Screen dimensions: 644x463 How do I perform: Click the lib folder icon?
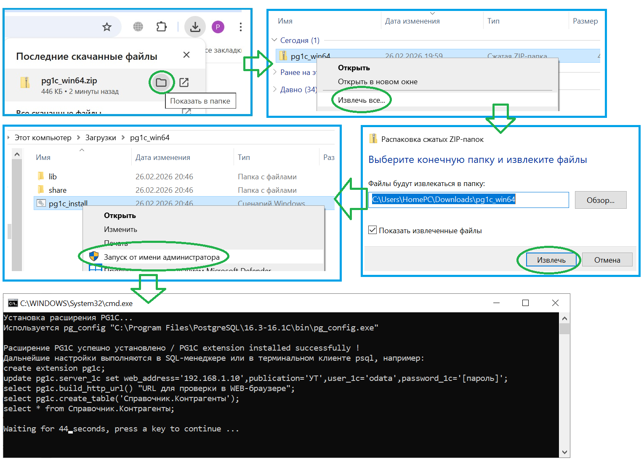pyautogui.click(x=40, y=176)
